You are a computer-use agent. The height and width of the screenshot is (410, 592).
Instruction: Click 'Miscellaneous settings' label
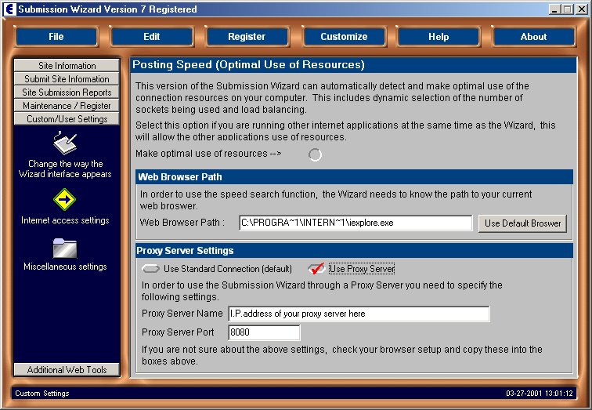click(65, 267)
